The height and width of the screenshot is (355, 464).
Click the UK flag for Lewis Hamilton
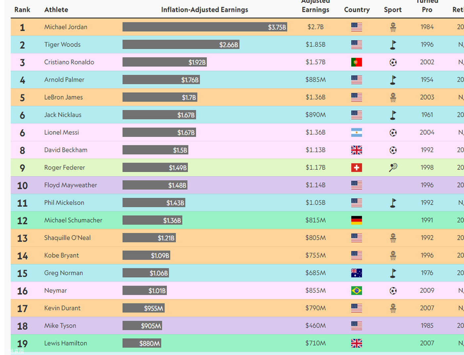click(357, 343)
